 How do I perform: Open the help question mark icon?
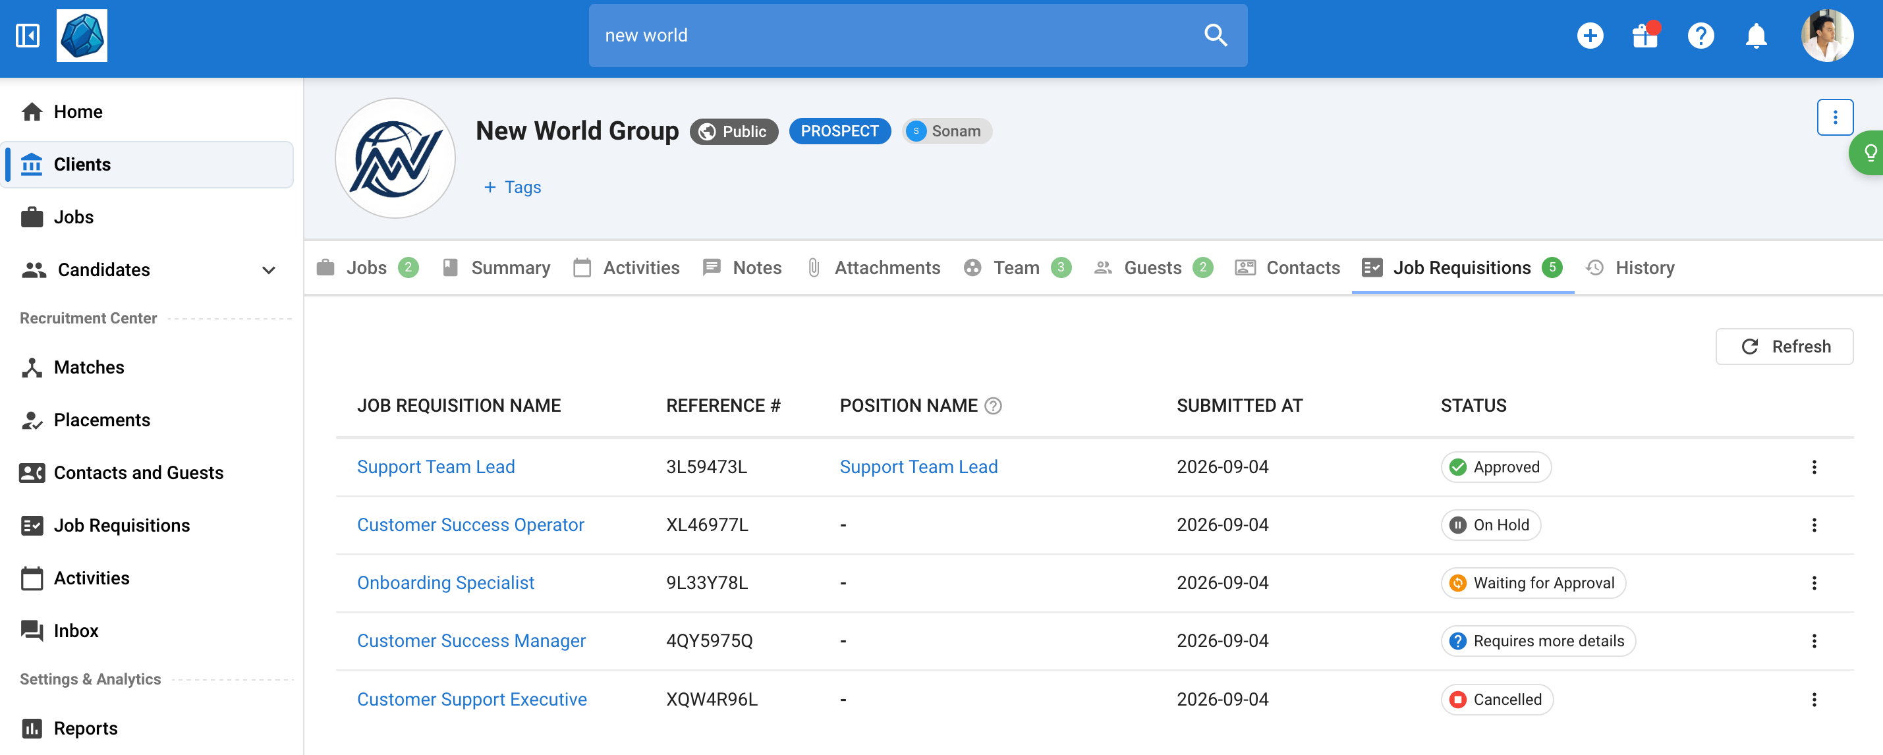tap(1700, 35)
